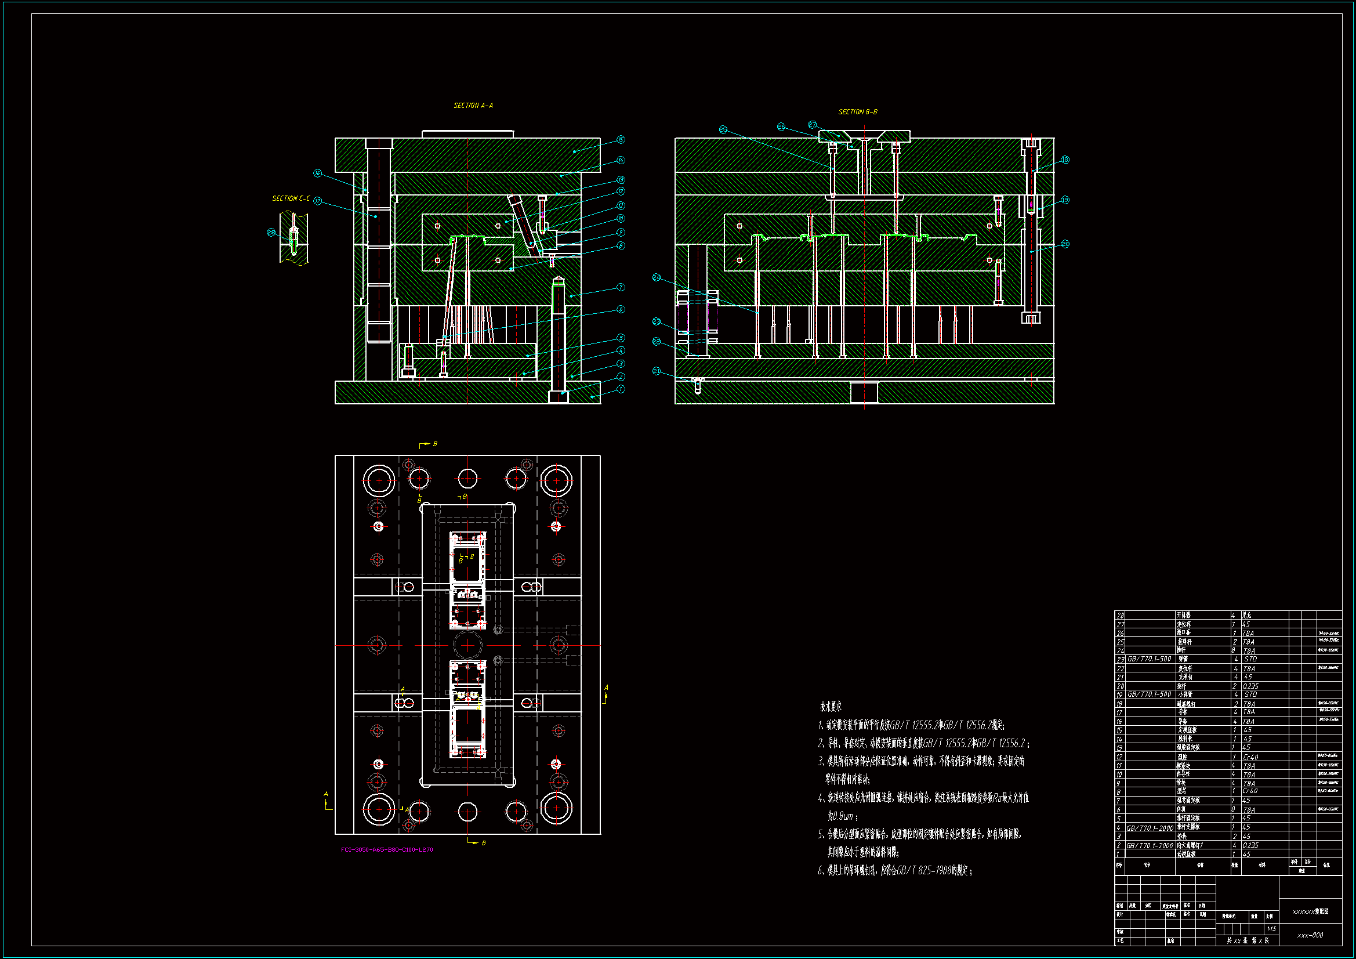
Task: Click the 技术要求 heading of the notes
Action: [831, 707]
